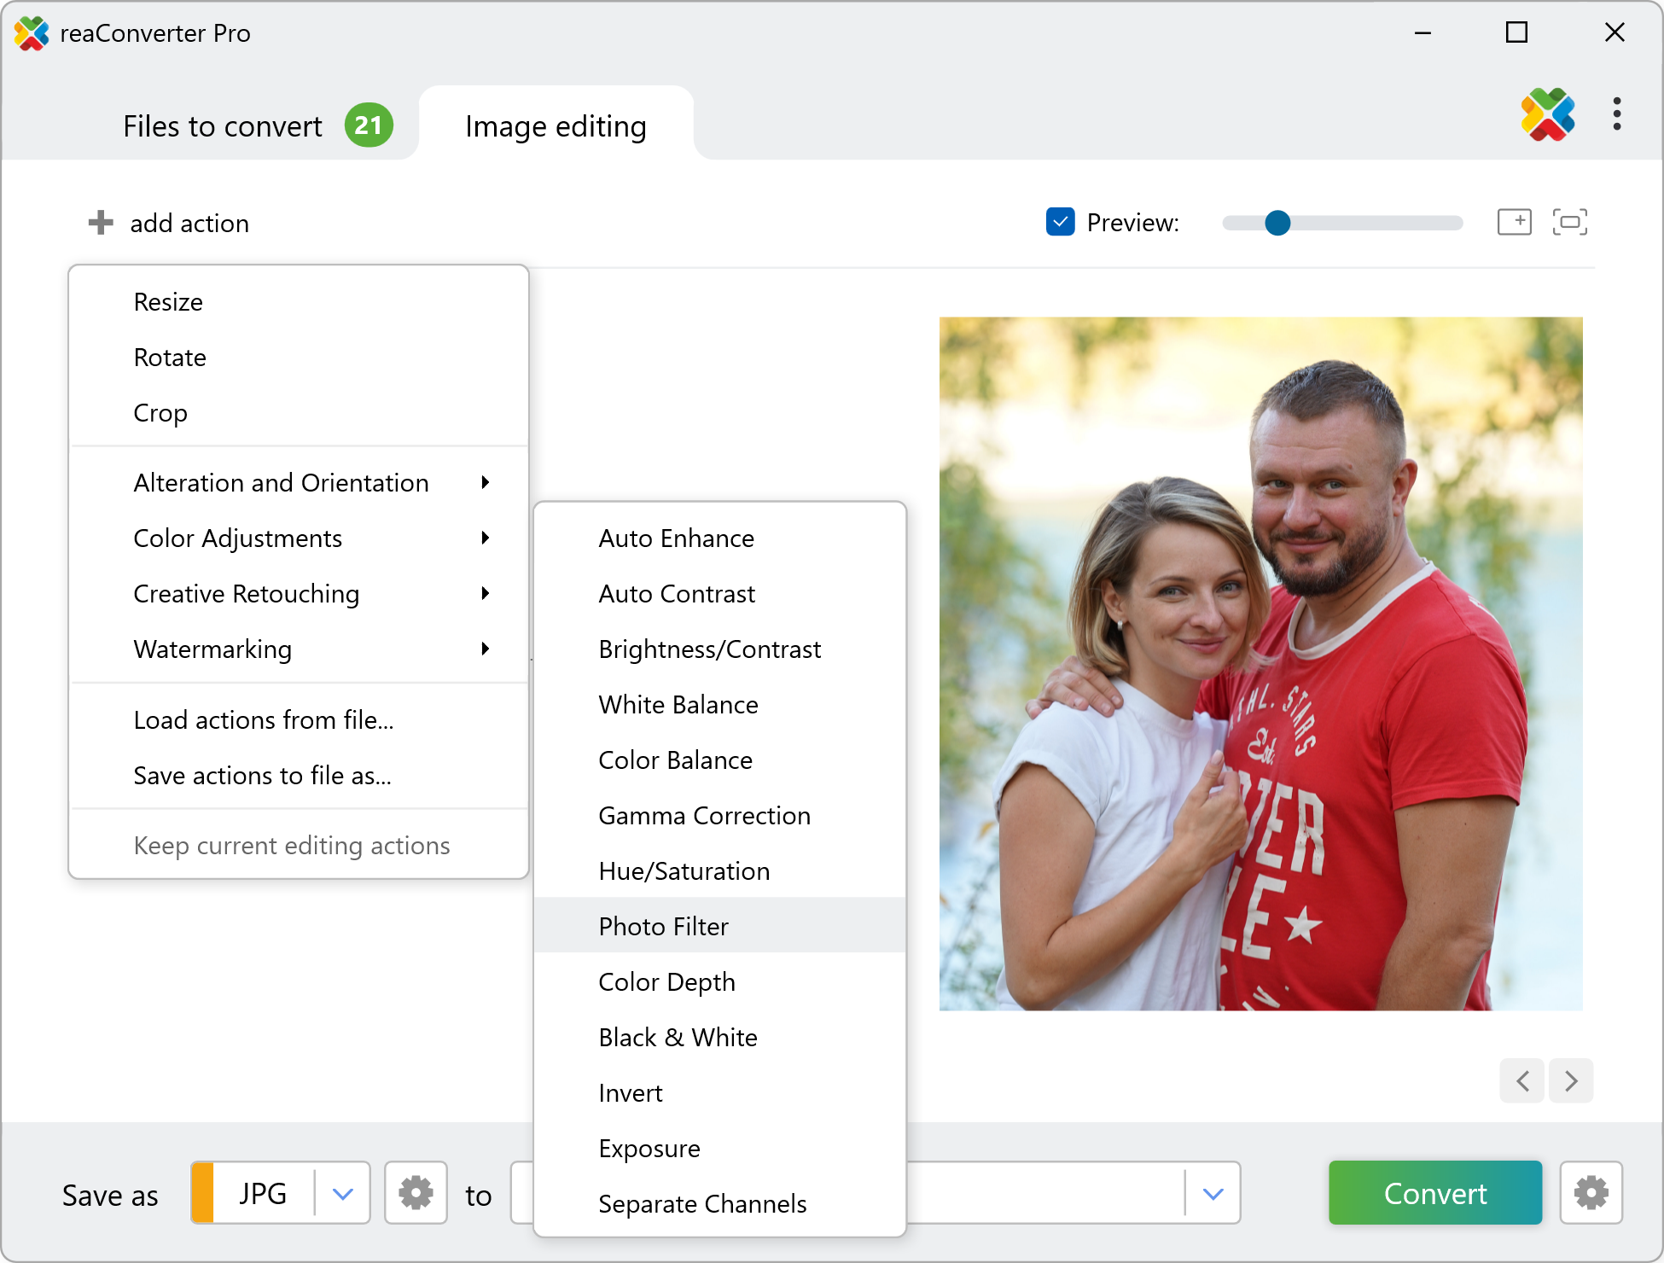This screenshot has height=1263, width=1664.
Task: Switch to Files to convert tab
Action: (224, 126)
